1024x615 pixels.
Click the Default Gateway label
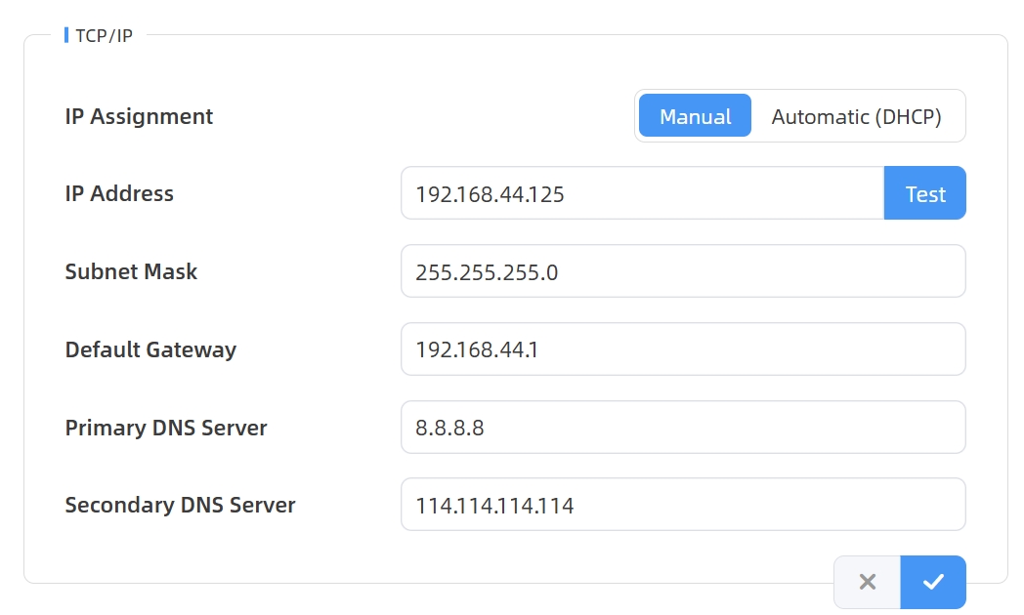coord(150,349)
